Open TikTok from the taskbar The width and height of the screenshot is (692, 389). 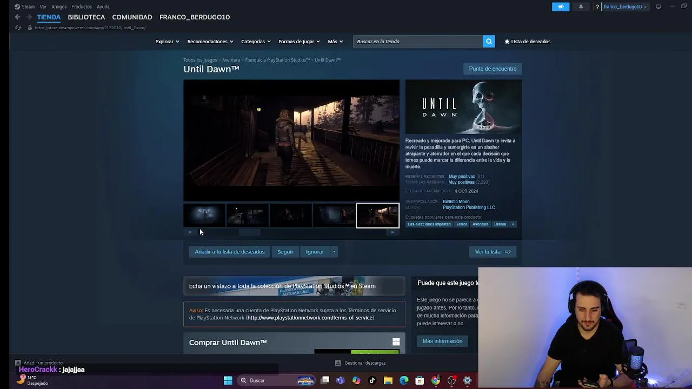point(372,380)
